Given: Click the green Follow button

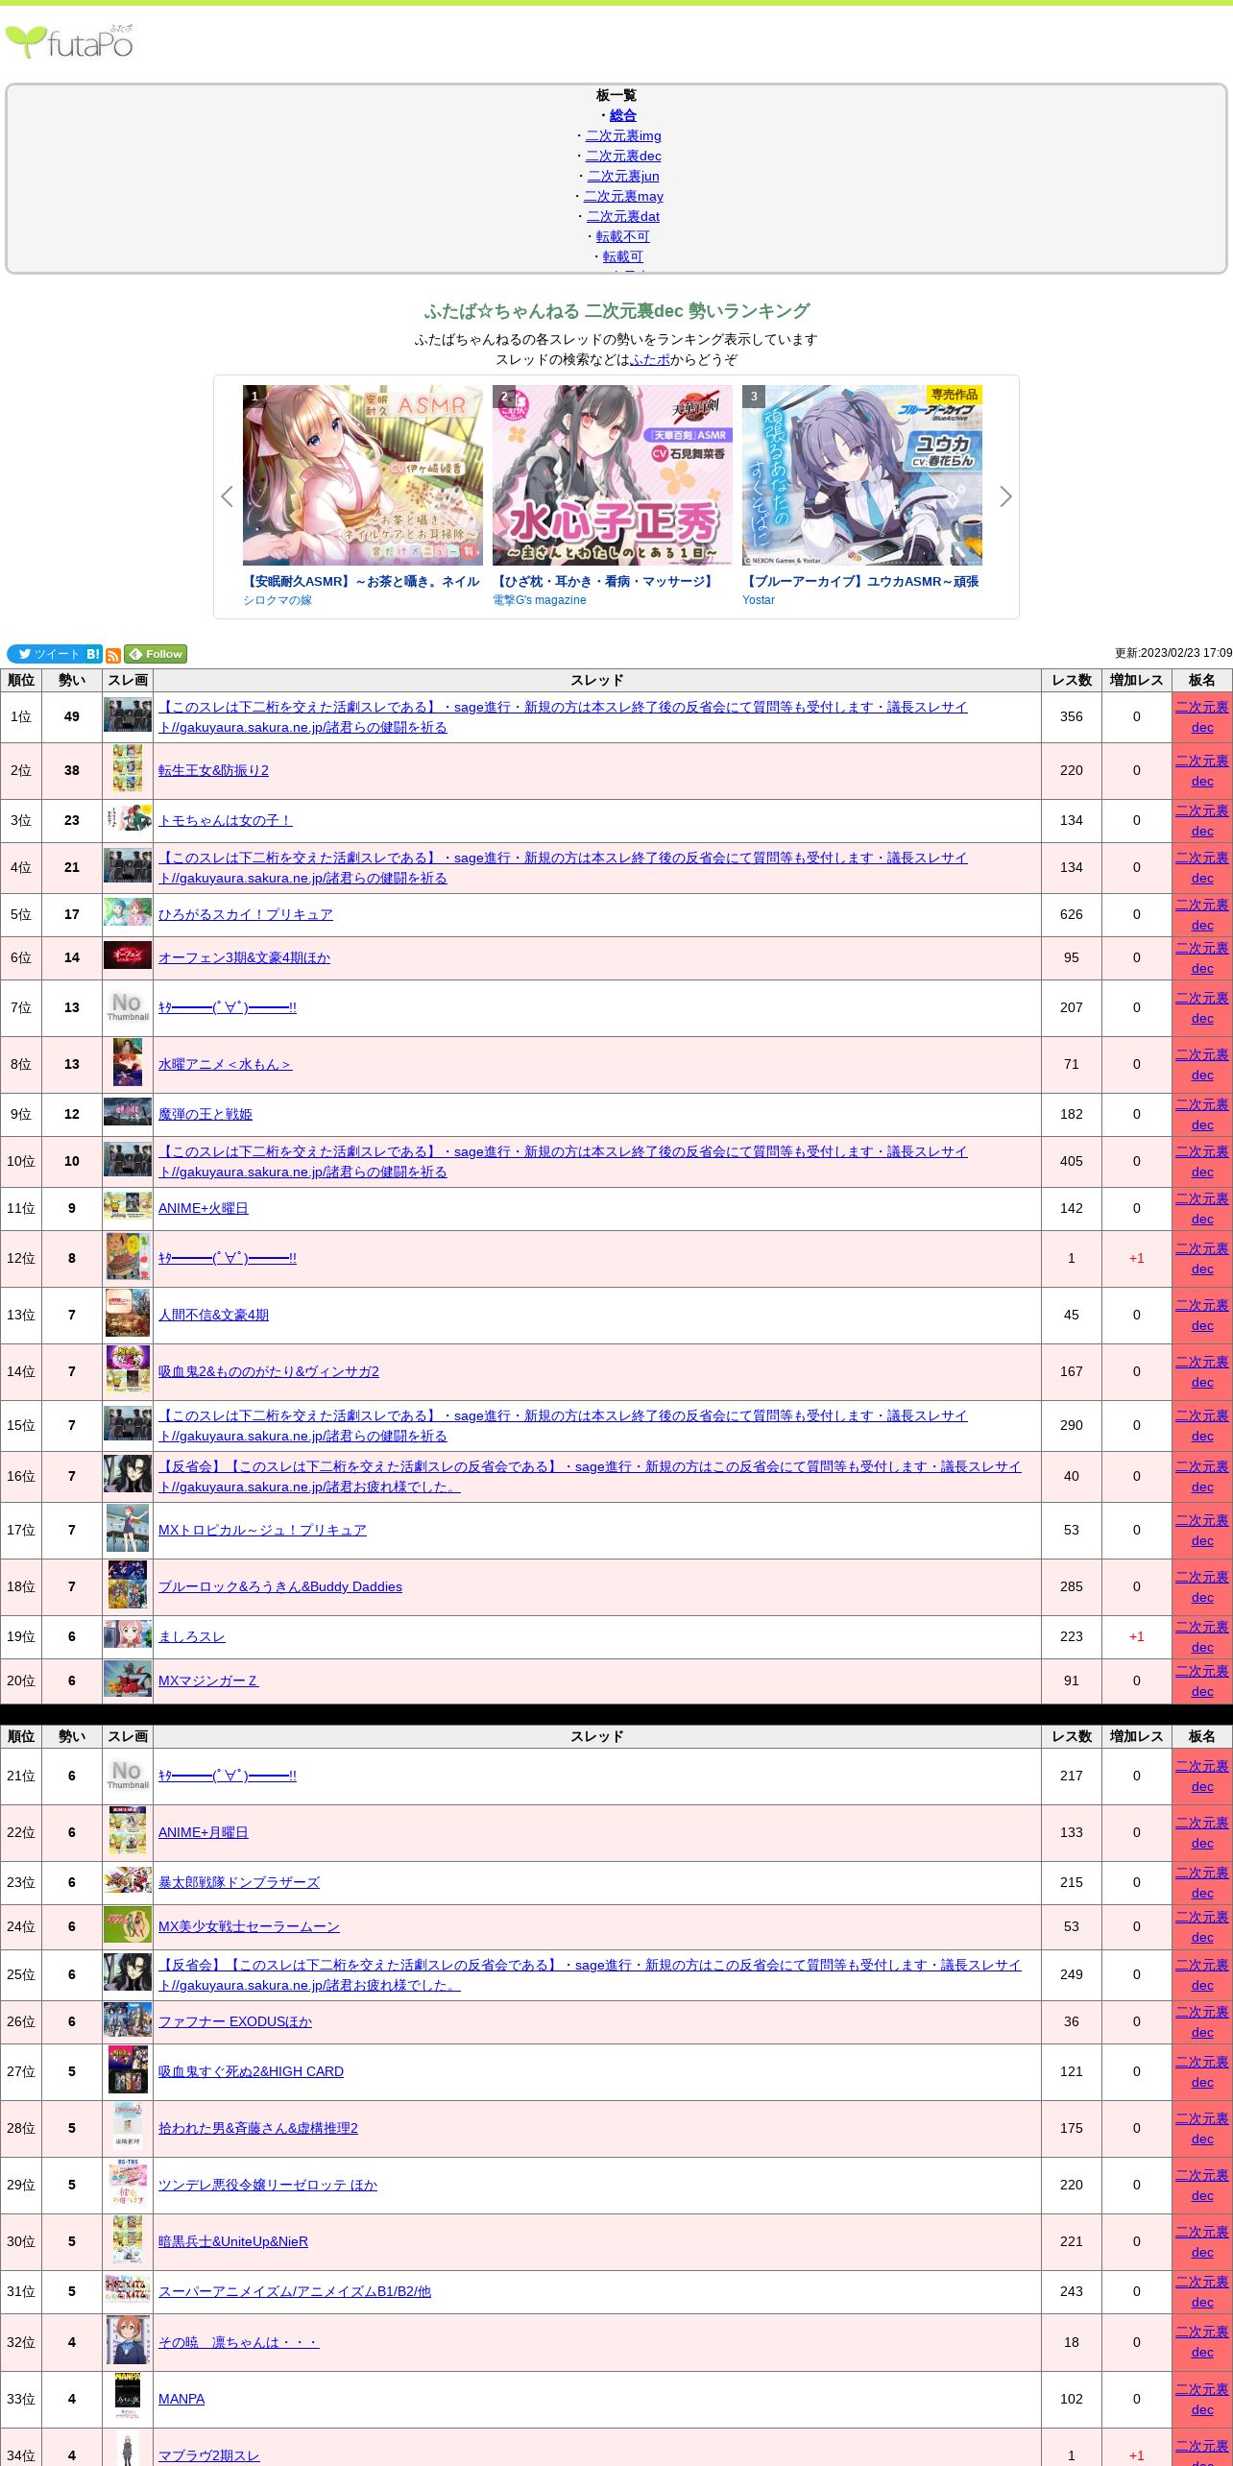Looking at the screenshot, I should click(156, 654).
